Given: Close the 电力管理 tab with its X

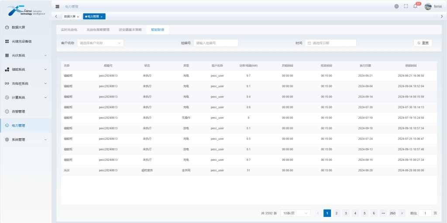Looking at the screenshot, I should click(102, 17).
